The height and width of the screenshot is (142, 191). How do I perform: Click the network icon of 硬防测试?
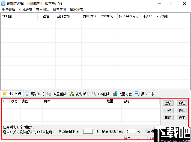[x=71, y=94]
